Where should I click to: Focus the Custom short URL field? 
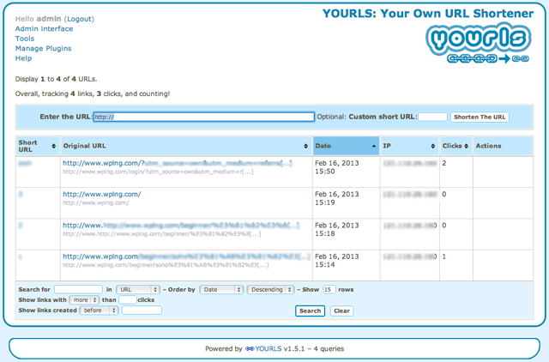point(432,117)
